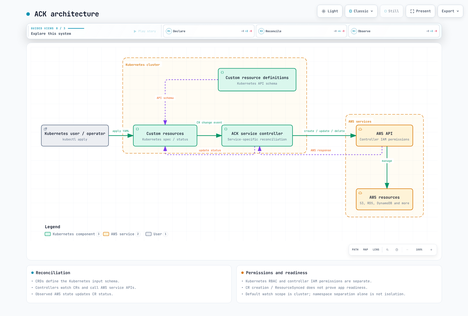468x316 pixels.
Task: Click the code icon on Custom resource definitions
Action: click(x=222, y=72)
